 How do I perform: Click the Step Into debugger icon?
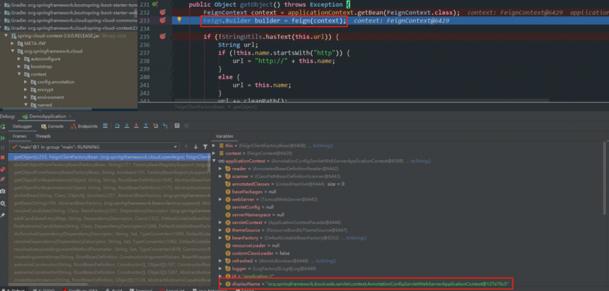click(125, 126)
